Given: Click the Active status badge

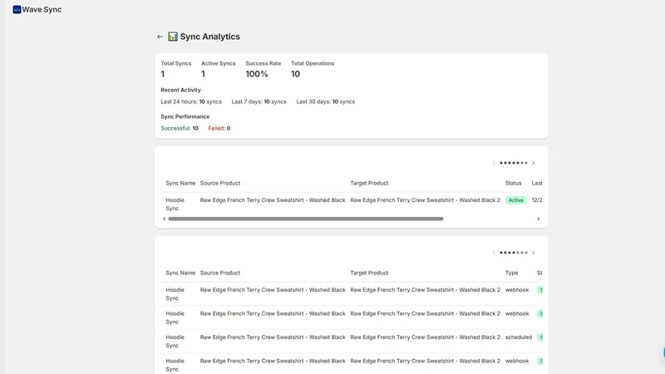Looking at the screenshot, I should point(515,200).
